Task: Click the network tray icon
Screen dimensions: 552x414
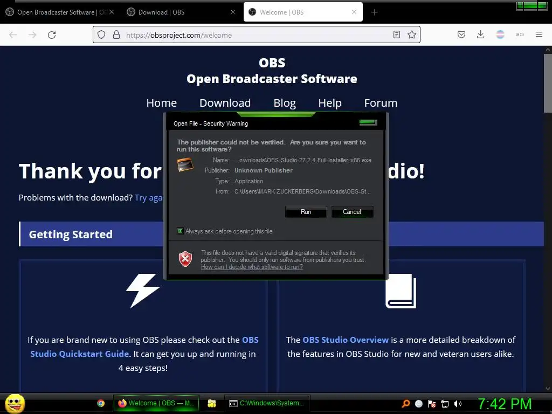Action: tap(445, 404)
